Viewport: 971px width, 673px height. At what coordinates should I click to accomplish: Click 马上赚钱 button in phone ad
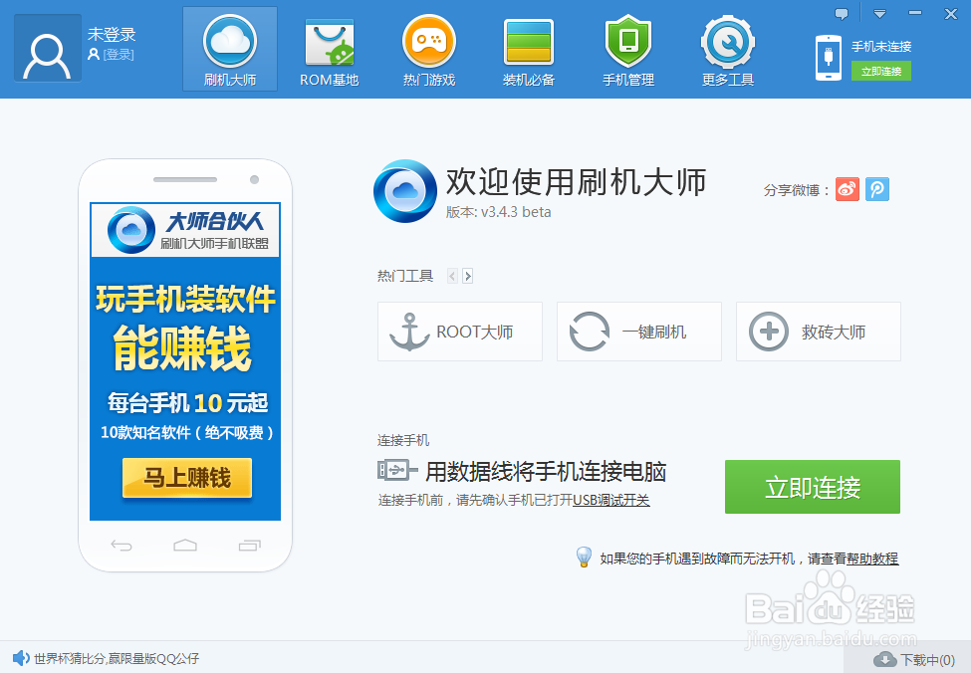[x=187, y=478]
